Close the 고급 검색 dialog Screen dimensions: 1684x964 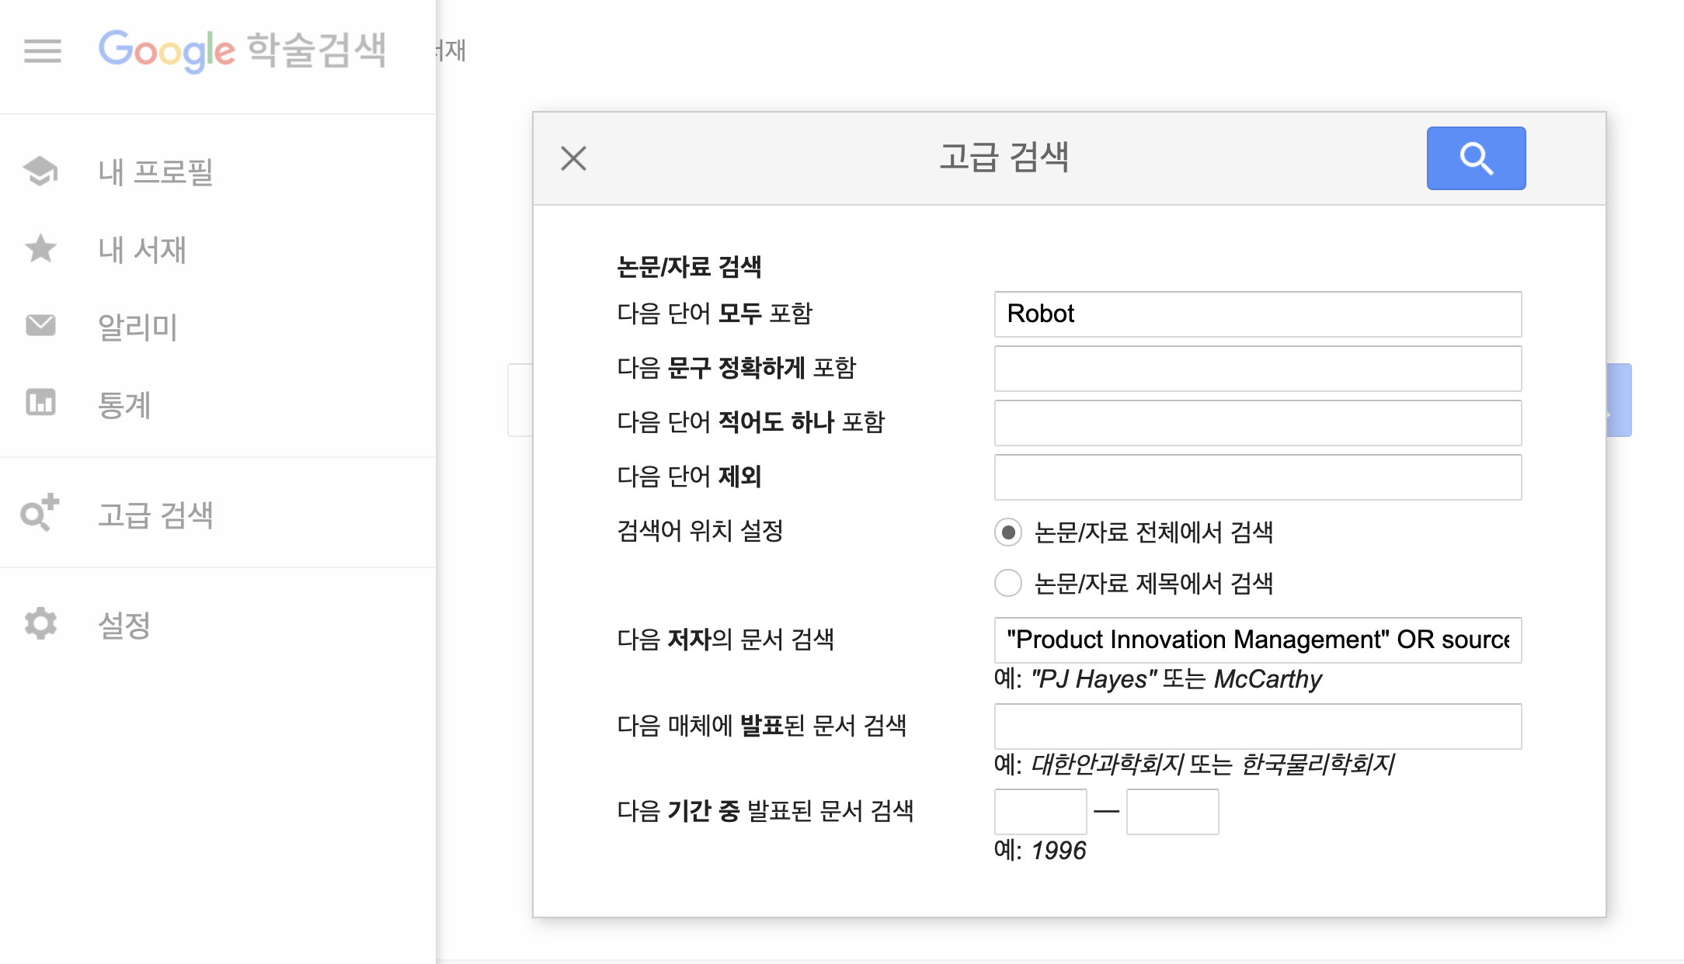573,158
